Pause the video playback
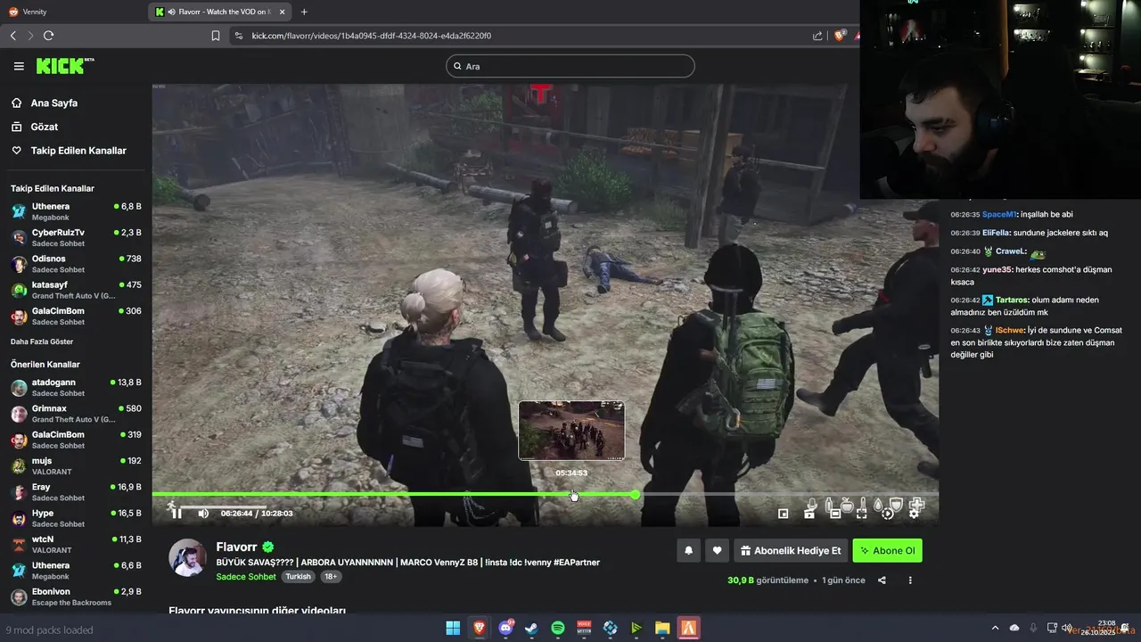 [x=177, y=513]
